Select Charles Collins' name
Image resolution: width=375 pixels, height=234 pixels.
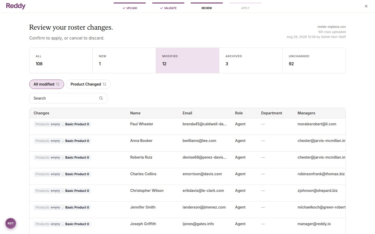[x=143, y=174]
